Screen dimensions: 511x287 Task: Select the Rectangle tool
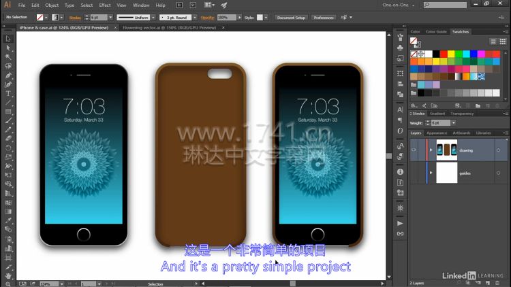8,112
